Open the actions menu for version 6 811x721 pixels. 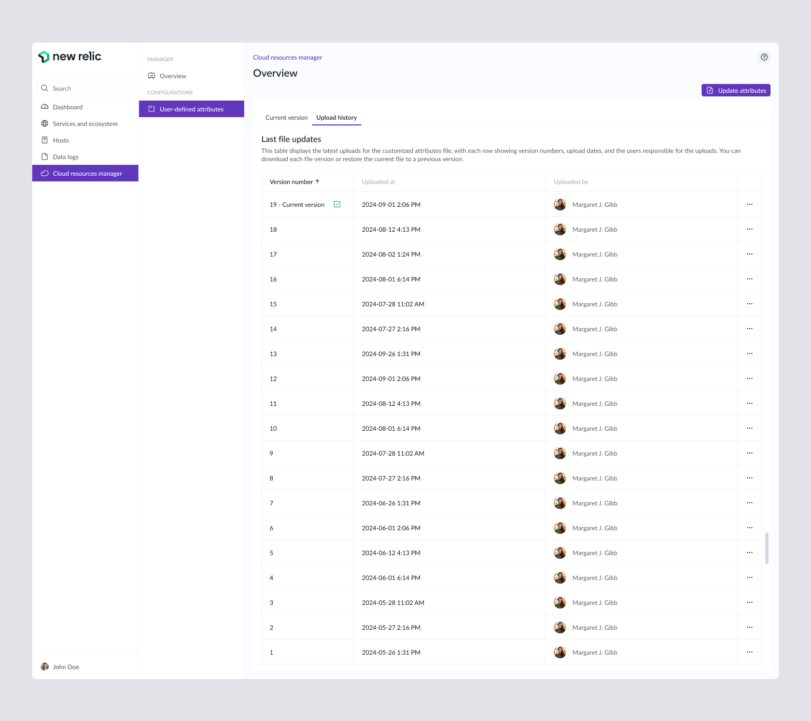[750, 528]
